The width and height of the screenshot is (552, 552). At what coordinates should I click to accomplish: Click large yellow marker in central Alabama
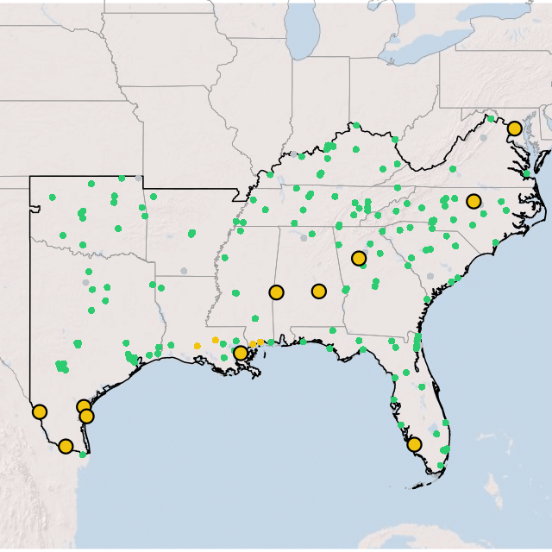(x=319, y=292)
